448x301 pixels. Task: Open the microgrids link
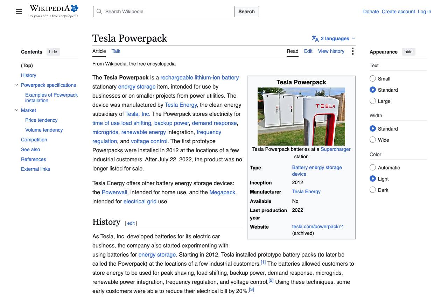[105, 132]
